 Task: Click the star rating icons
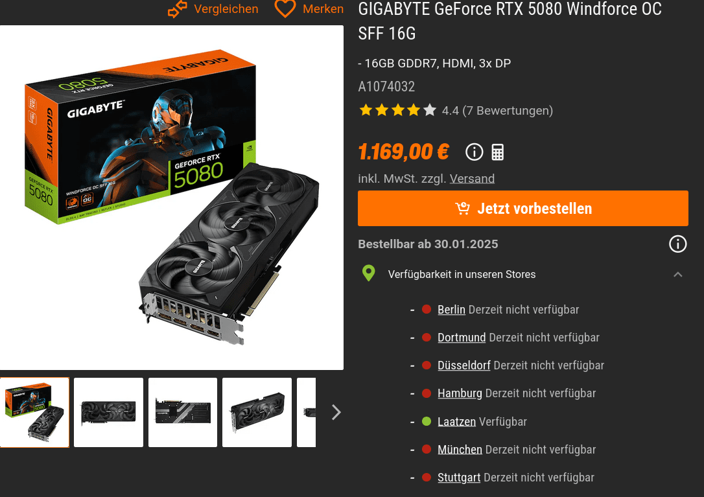(x=398, y=110)
